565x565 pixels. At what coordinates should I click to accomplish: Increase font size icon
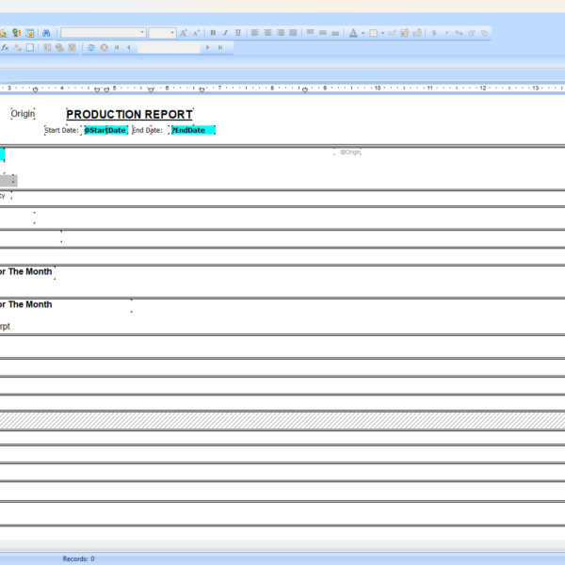coord(183,33)
